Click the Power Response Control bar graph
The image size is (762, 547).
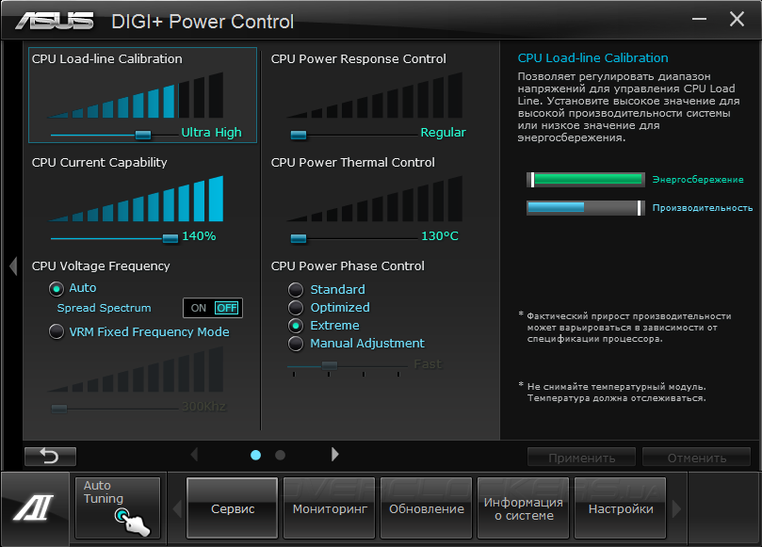[x=375, y=95]
